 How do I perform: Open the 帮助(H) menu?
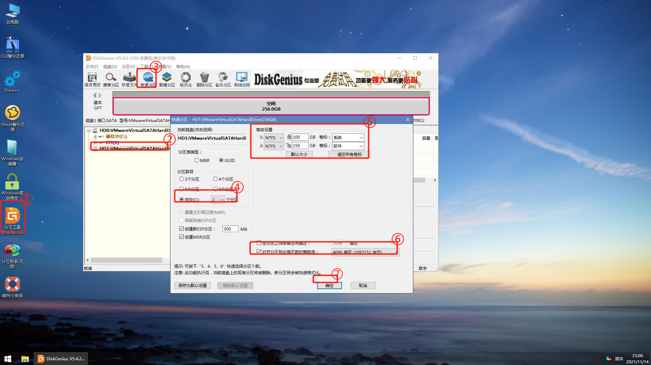(183, 67)
